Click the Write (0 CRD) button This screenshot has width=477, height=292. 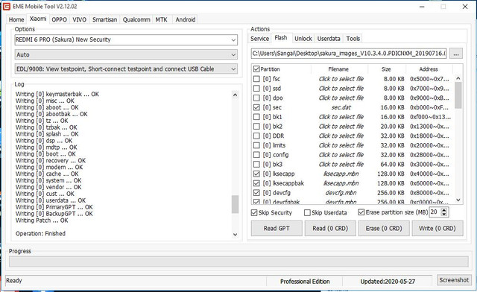coord(437,229)
